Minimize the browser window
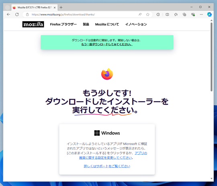The width and height of the screenshot is (217, 186). pyautogui.click(x=192, y=7)
